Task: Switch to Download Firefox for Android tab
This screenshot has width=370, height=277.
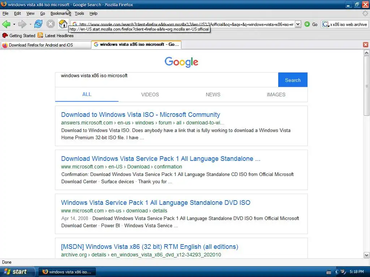Action: pyautogui.click(x=46, y=45)
